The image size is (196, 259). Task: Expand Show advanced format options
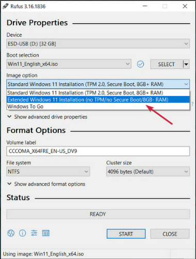pos(46,184)
